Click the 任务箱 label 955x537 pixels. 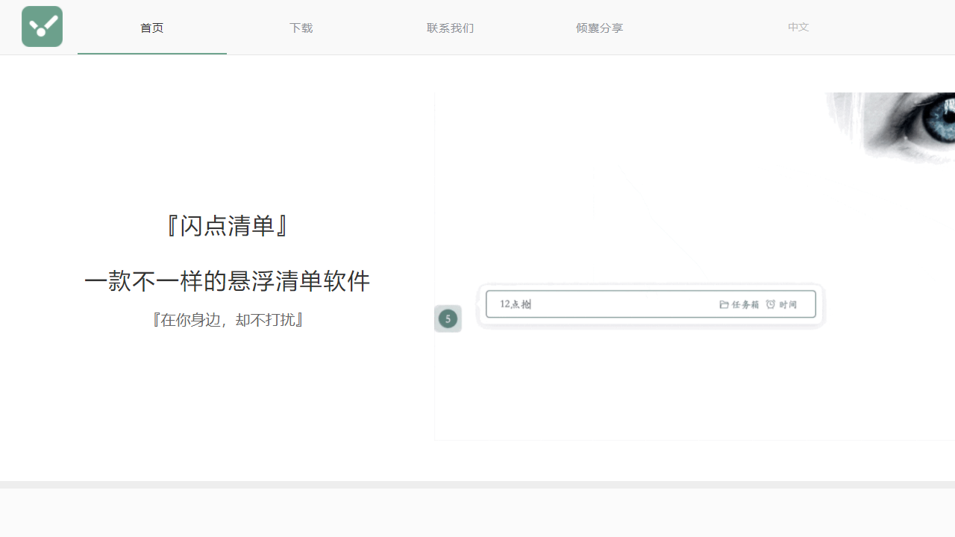click(745, 304)
